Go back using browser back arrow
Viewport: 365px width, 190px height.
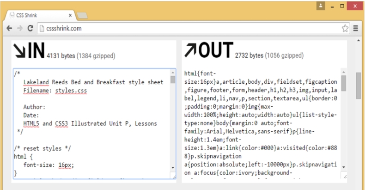click(9, 28)
